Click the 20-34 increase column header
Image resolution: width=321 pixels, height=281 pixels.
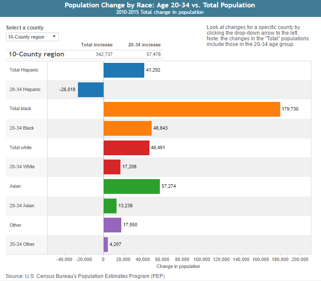click(x=145, y=45)
